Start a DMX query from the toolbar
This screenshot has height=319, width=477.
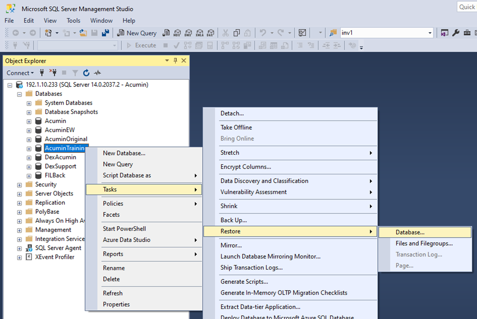[x=188, y=33]
